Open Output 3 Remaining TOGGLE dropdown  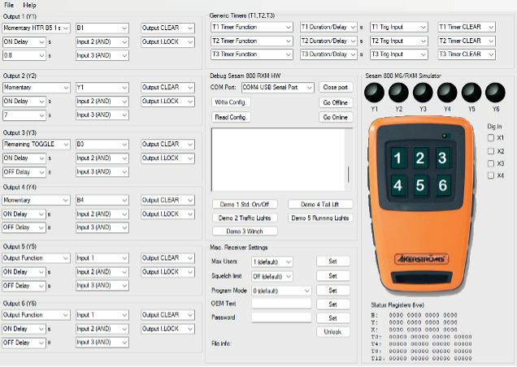pos(36,144)
